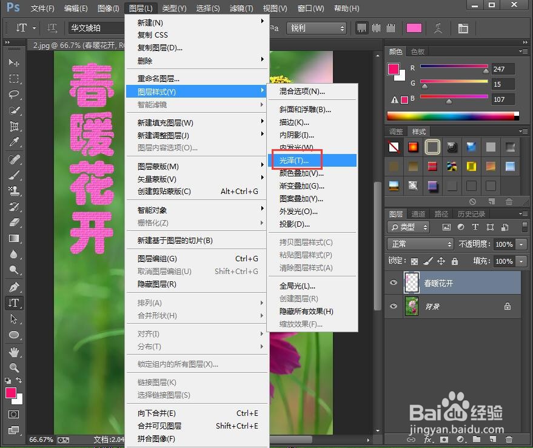This screenshot has width=533, height=448.
Task: Select the Blur tool
Action: point(14,254)
